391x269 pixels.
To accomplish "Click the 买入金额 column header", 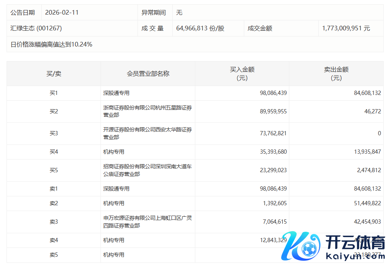I will pyautogui.click(x=242, y=73).
